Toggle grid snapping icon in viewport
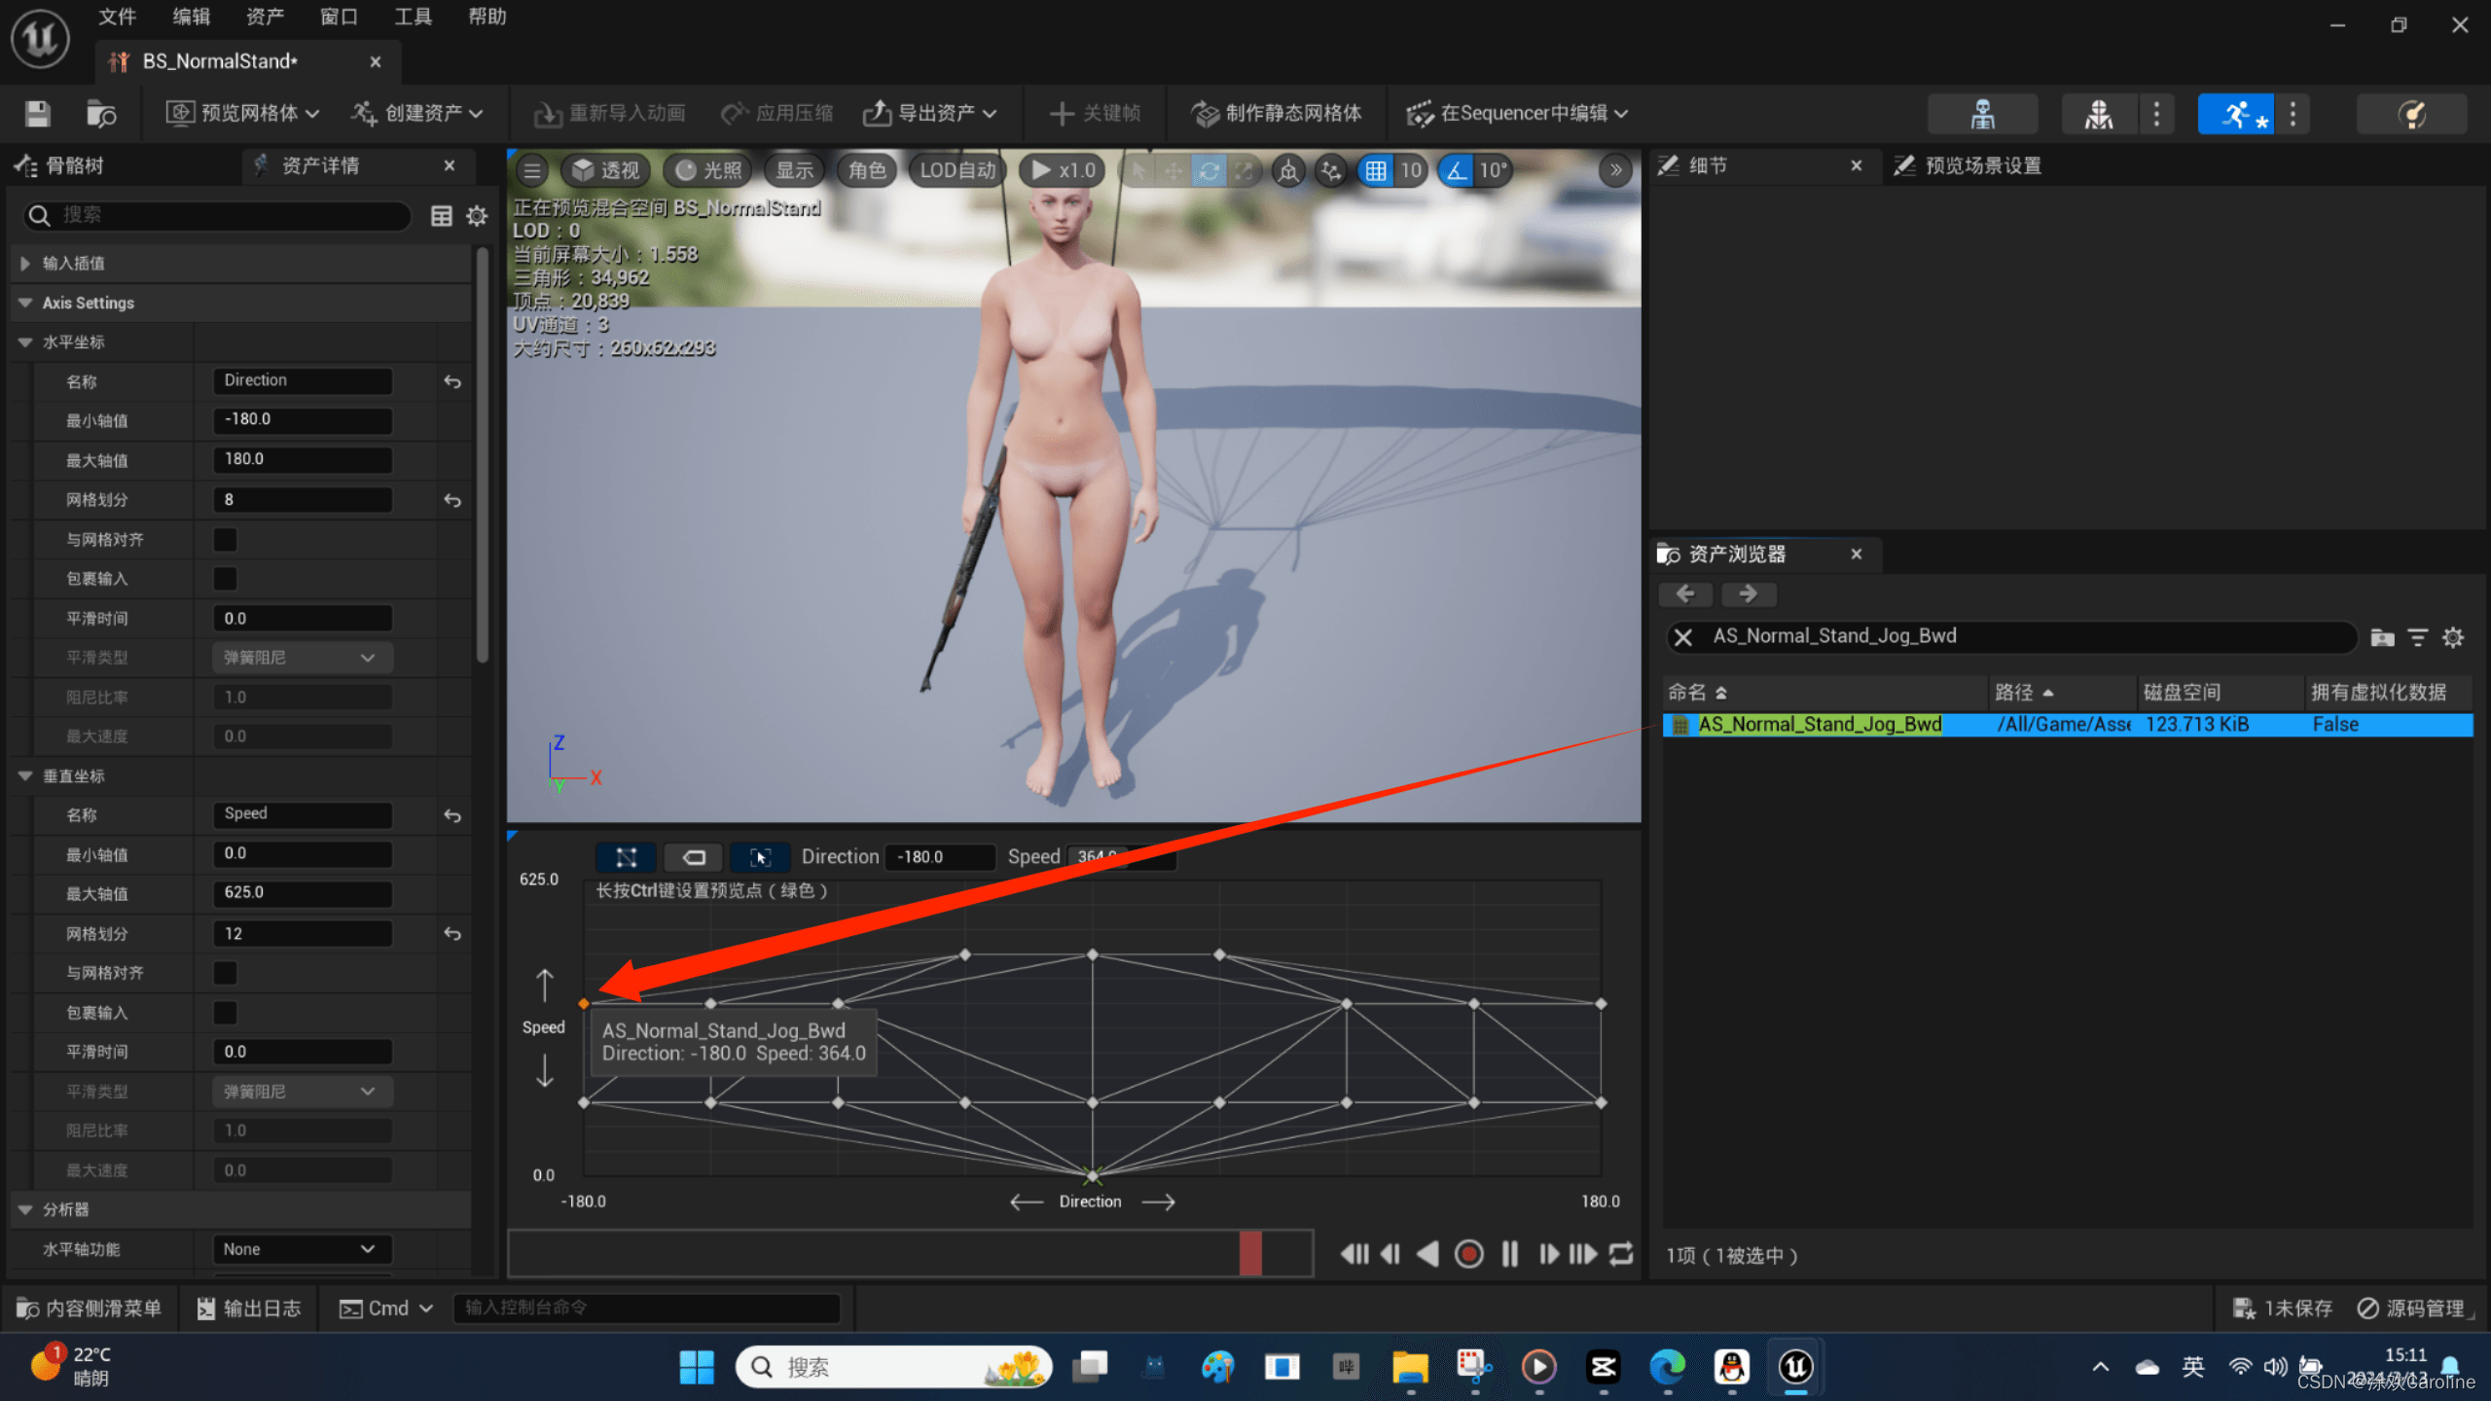The height and width of the screenshot is (1401, 2491). pyautogui.click(x=1376, y=171)
